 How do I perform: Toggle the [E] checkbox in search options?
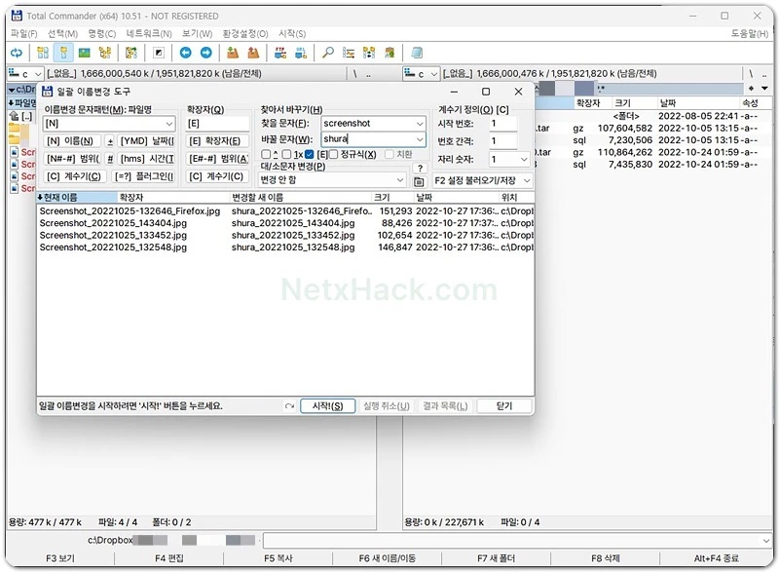(310, 155)
